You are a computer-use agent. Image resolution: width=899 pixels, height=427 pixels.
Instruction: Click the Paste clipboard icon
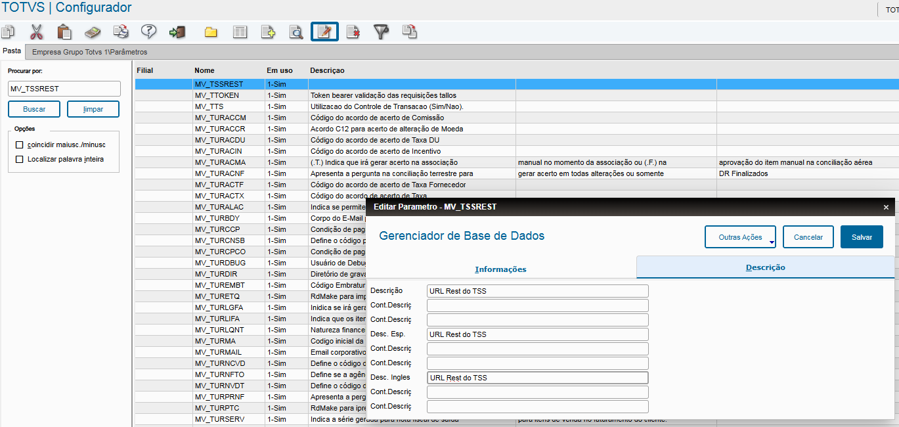pyautogui.click(x=64, y=32)
